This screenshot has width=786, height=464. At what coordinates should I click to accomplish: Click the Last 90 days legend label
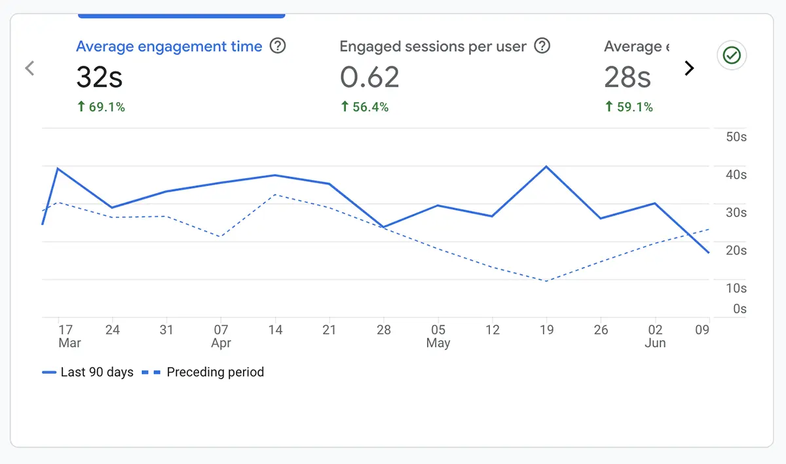click(x=96, y=372)
